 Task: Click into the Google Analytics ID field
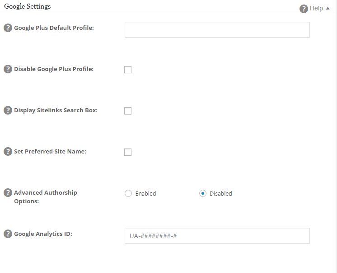tap(217, 235)
